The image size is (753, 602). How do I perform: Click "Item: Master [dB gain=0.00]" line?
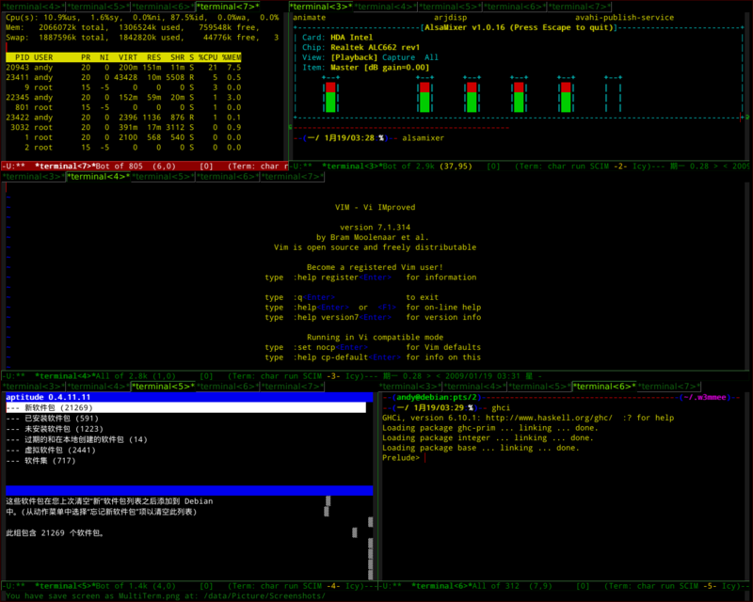click(365, 68)
